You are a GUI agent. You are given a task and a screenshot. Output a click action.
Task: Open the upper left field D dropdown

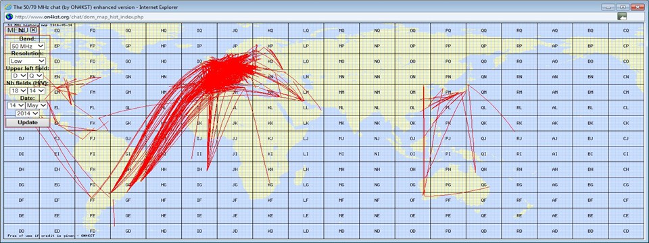pos(19,76)
